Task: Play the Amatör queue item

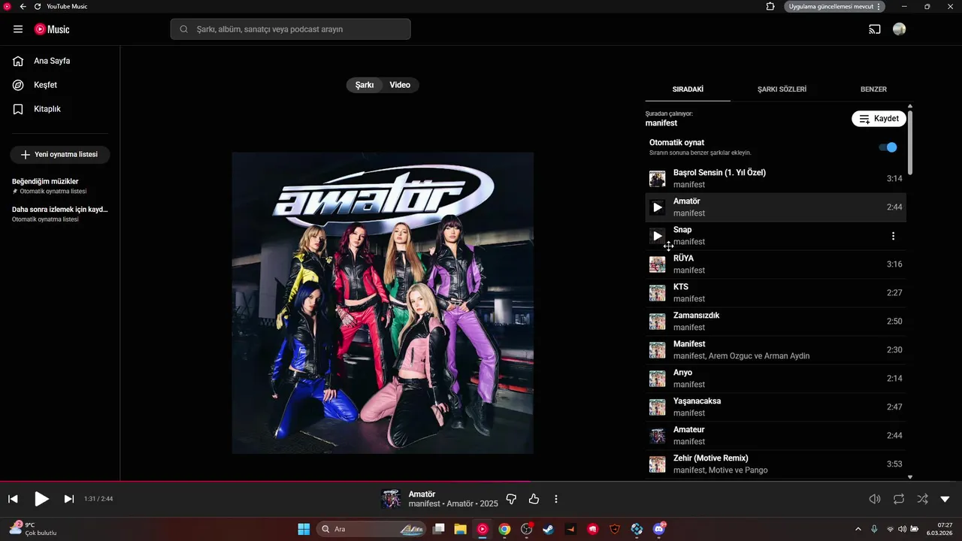Action: 658,207
